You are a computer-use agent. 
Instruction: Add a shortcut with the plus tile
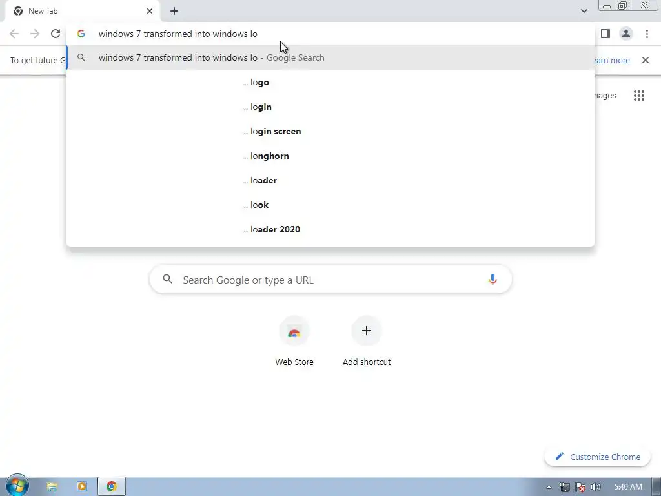[x=367, y=342]
